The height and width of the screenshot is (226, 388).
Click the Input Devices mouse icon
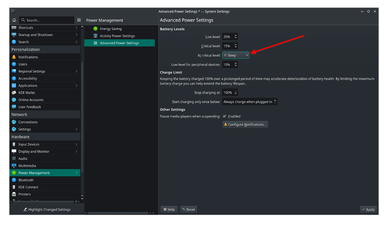coord(14,144)
